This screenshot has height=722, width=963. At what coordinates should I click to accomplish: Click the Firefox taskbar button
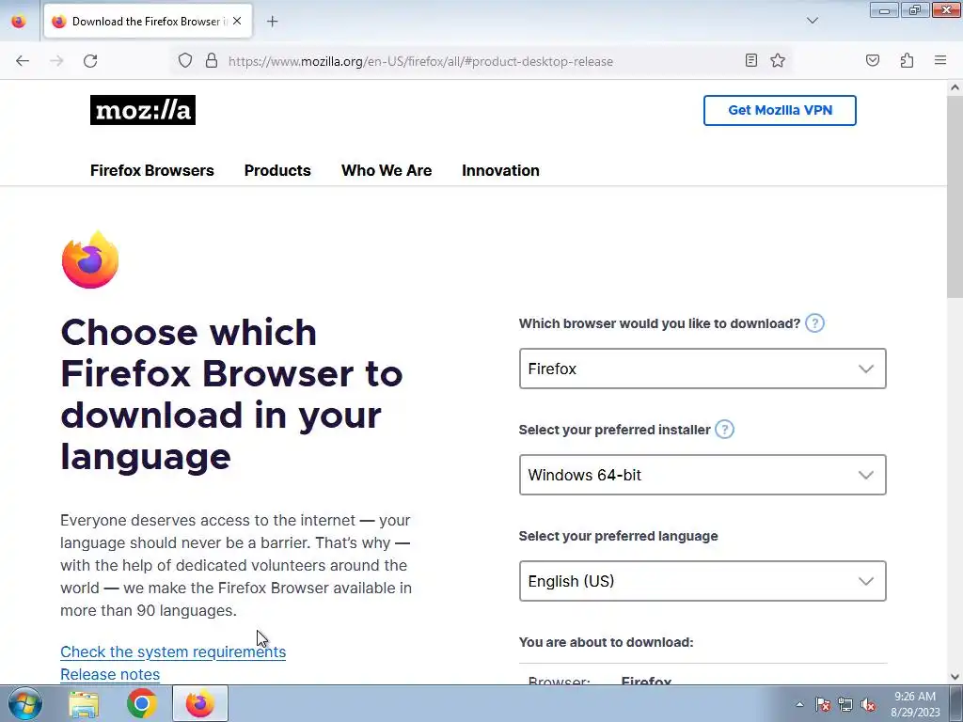(x=200, y=703)
